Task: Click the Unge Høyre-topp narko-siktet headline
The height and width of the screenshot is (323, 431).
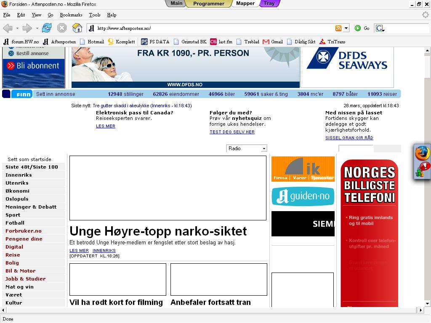Action: click(x=158, y=231)
